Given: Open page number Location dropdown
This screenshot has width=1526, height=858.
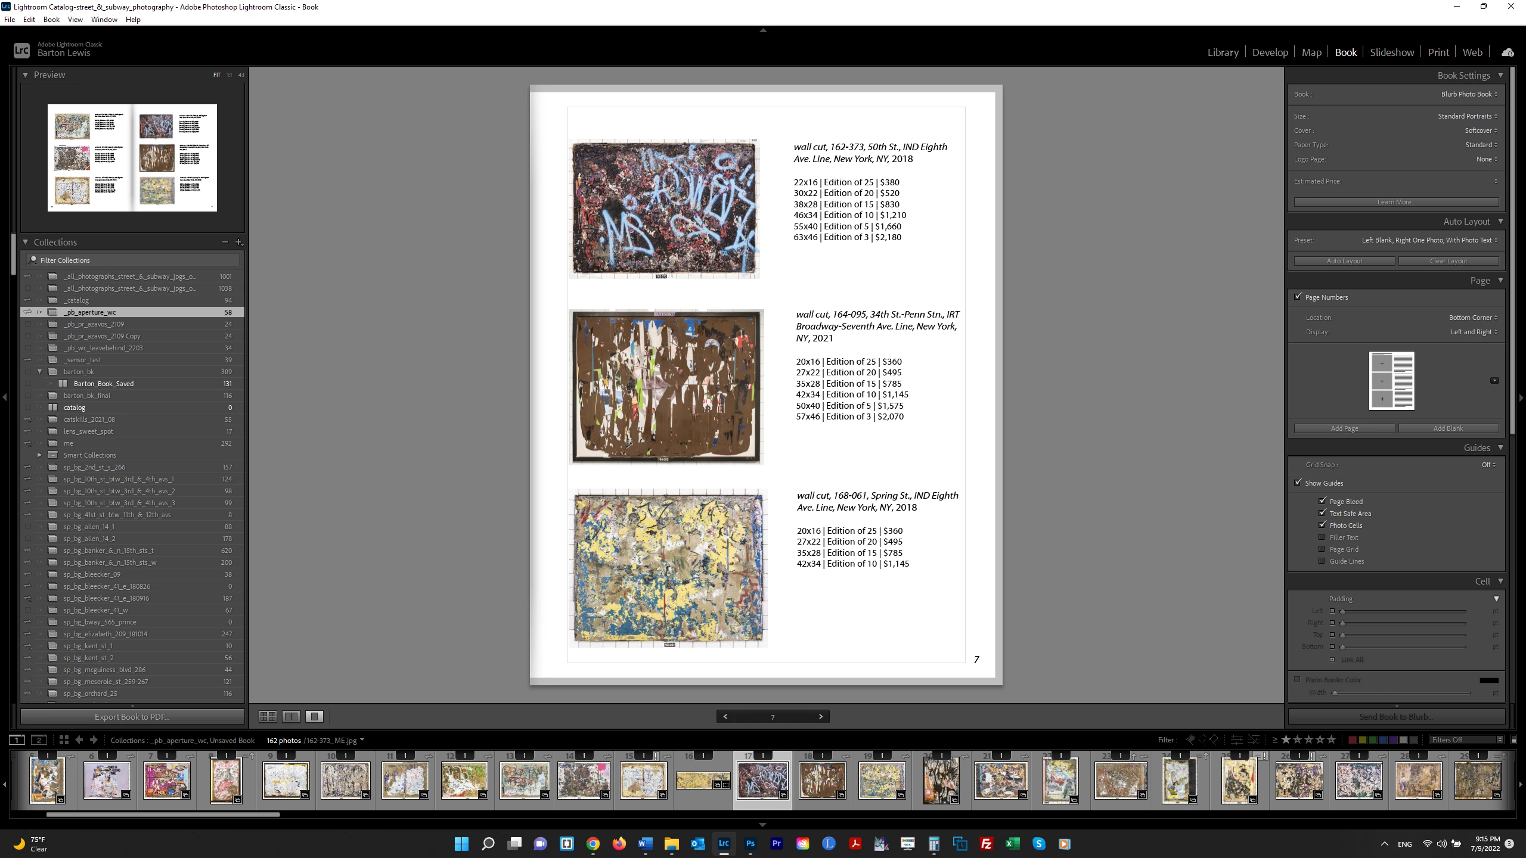Looking at the screenshot, I should point(1472,318).
